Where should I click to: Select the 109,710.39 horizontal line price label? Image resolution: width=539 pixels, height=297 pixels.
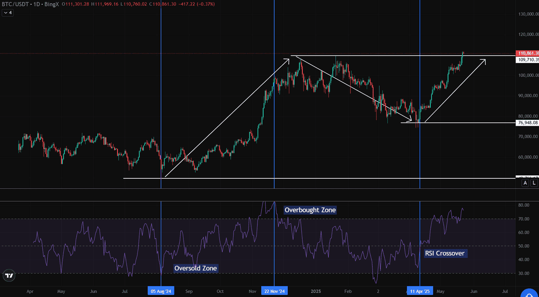coord(527,60)
